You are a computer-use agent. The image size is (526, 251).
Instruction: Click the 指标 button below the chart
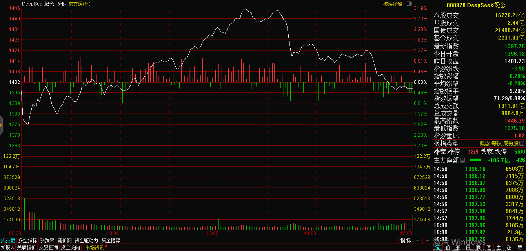click(x=406, y=240)
